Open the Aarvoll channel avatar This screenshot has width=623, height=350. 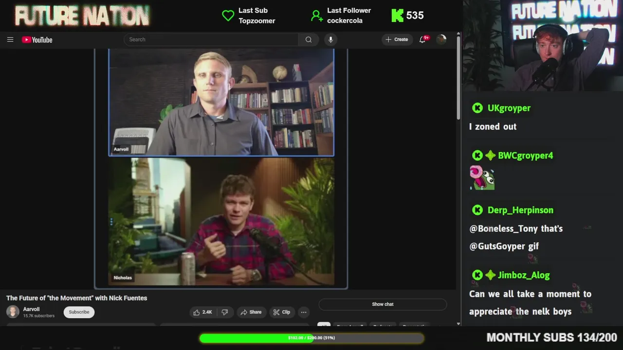click(13, 312)
